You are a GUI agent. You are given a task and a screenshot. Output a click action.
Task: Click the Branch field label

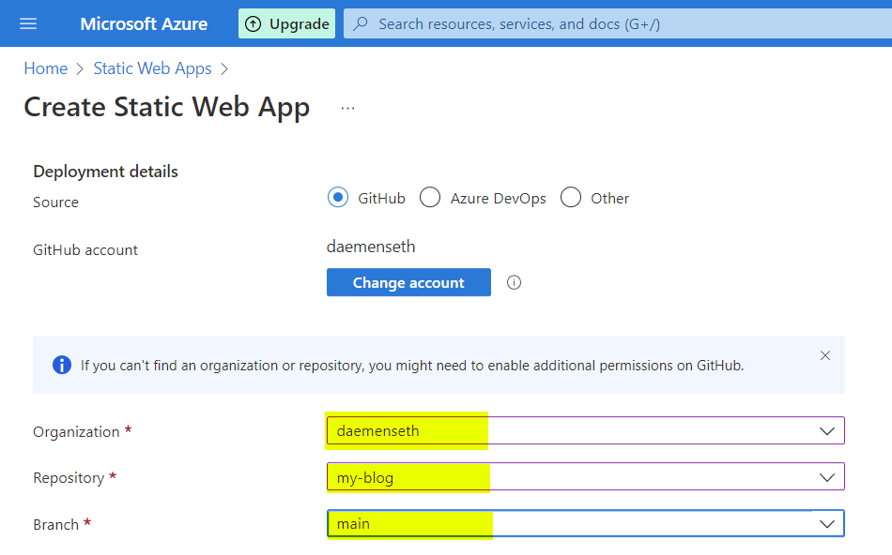[55, 524]
